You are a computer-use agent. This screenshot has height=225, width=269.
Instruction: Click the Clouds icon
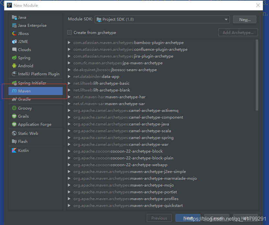point(14,49)
